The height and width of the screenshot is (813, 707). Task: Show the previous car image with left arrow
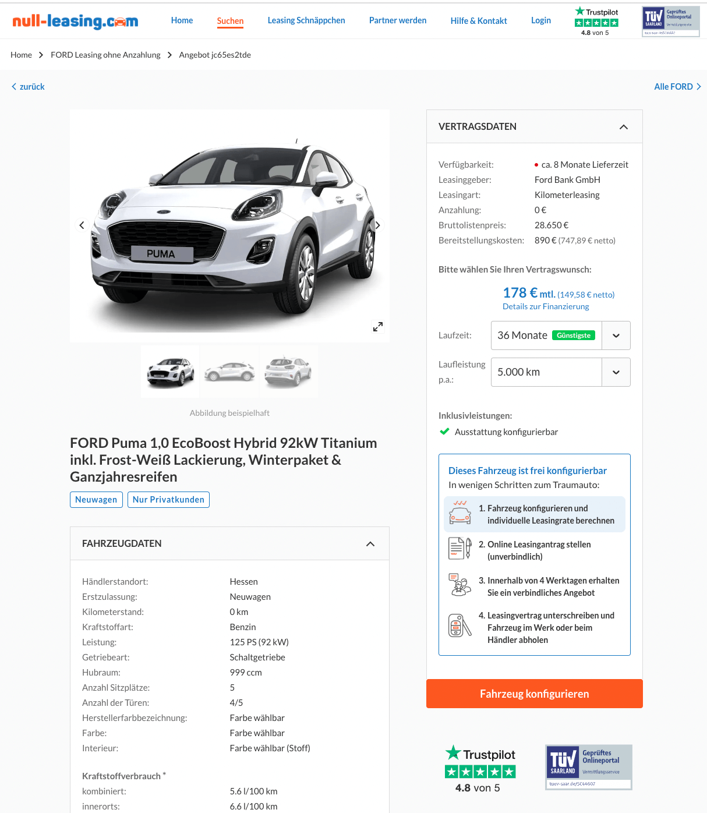[82, 225]
